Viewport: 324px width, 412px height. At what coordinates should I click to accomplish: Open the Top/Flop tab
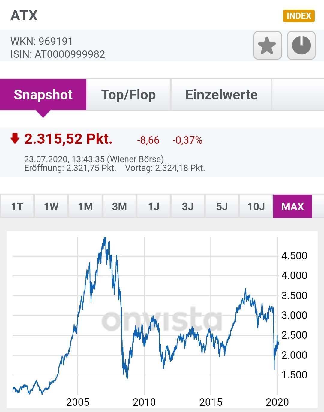128,95
